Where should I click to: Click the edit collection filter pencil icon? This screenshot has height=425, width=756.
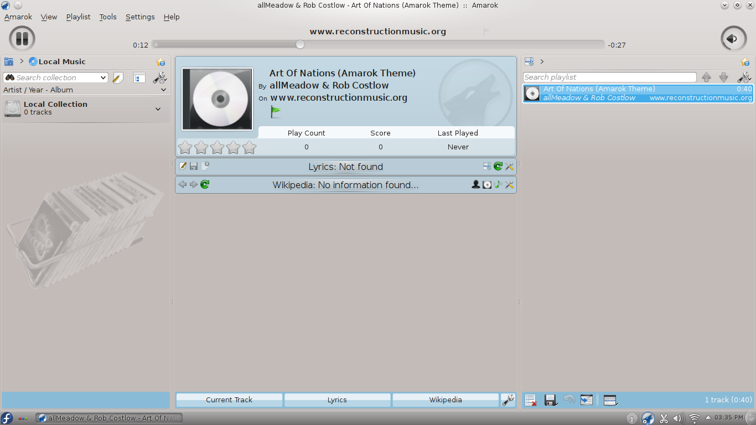point(117,77)
